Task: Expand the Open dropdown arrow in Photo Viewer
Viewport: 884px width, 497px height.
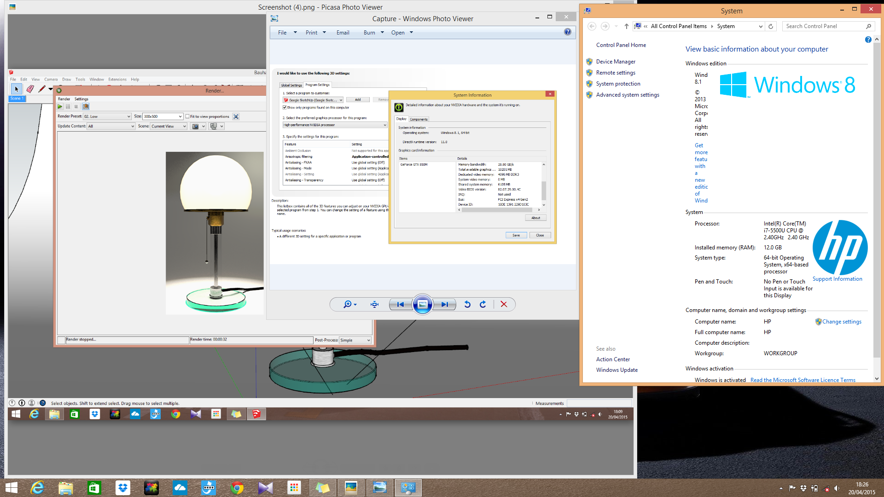Action: [x=412, y=33]
